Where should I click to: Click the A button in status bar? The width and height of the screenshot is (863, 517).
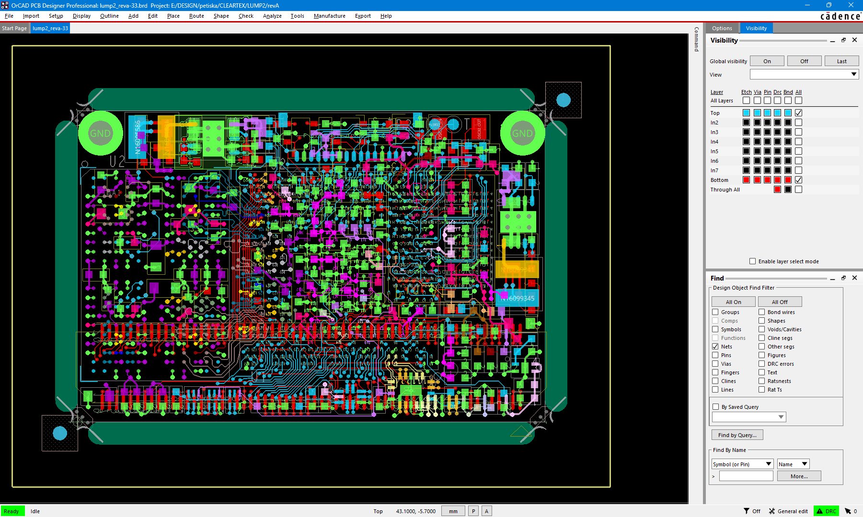click(x=486, y=511)
